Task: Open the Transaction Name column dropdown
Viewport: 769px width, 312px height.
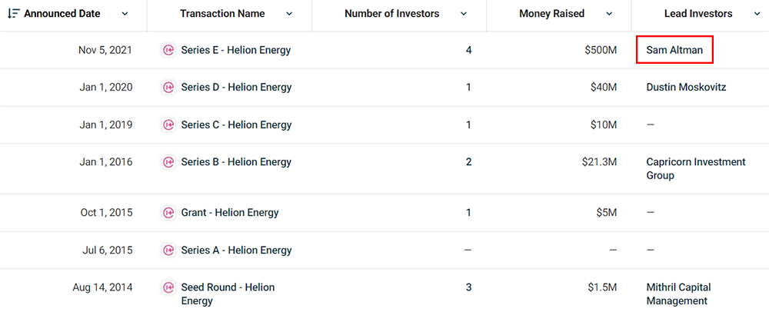Action: [x=289, y=14]
